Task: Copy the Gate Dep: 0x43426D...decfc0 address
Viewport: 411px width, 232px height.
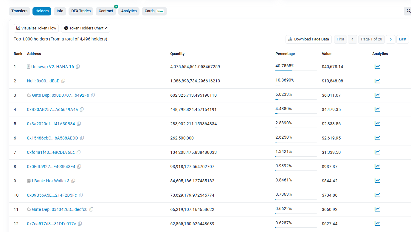Action: pyautogui.click(x=91, y=209)
